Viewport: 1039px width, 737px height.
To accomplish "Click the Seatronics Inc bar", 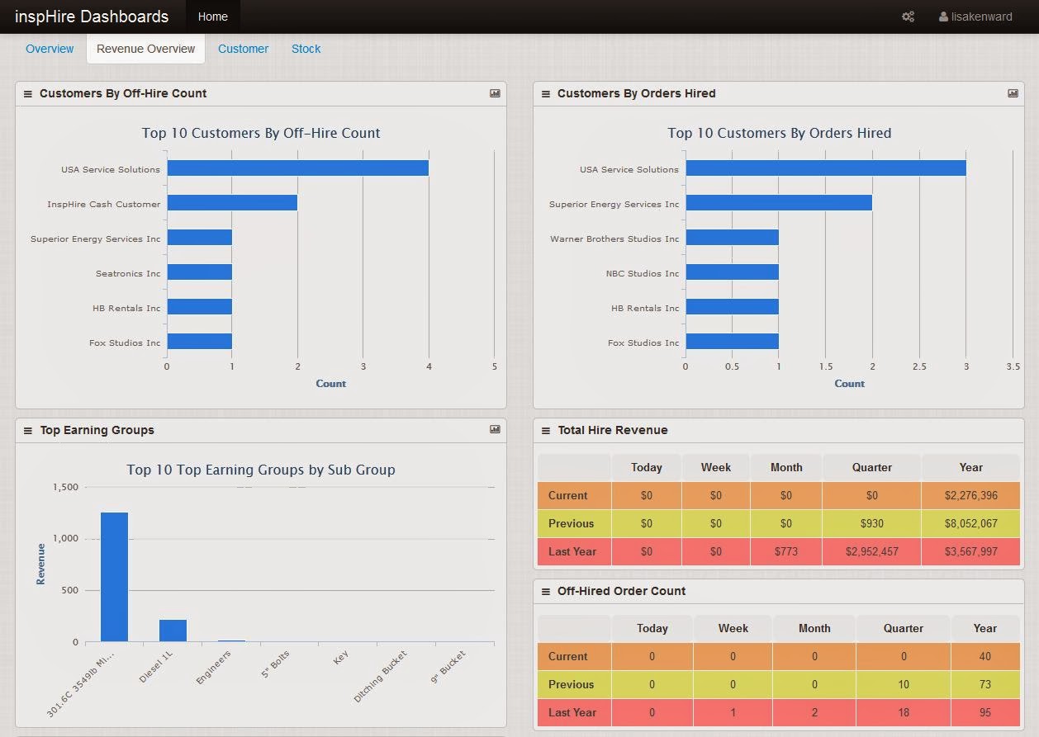I will pos(200,272).
